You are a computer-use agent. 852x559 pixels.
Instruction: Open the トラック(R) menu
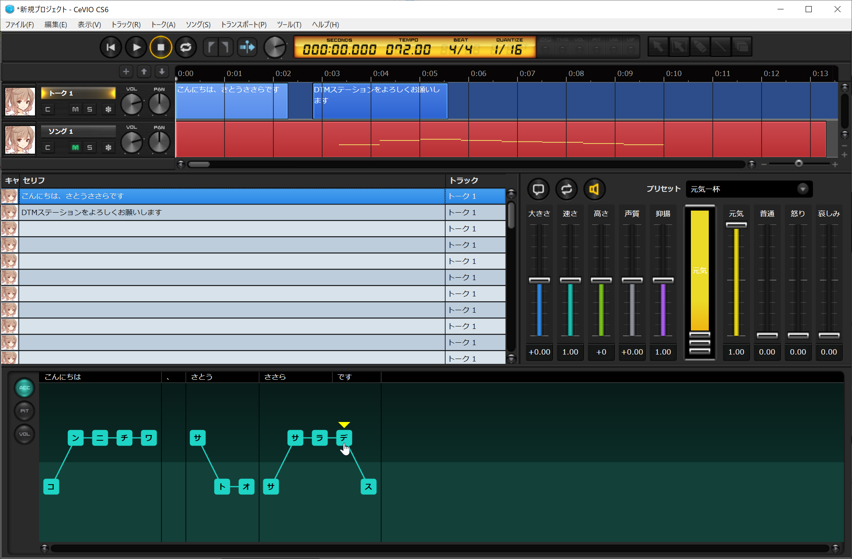(126, 25)
